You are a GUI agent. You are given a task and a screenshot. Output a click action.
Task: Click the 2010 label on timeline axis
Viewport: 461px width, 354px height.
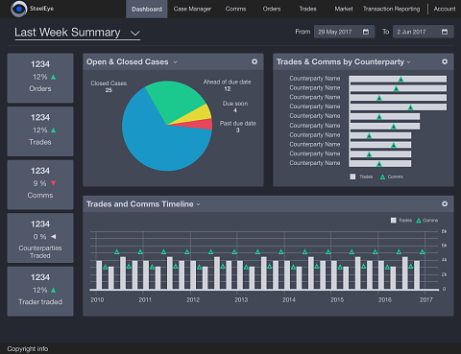[97, 299]
